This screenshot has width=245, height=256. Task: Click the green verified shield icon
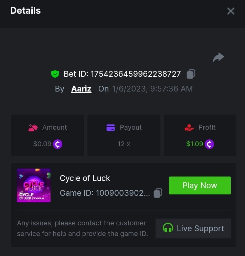[x=55, y=74]
